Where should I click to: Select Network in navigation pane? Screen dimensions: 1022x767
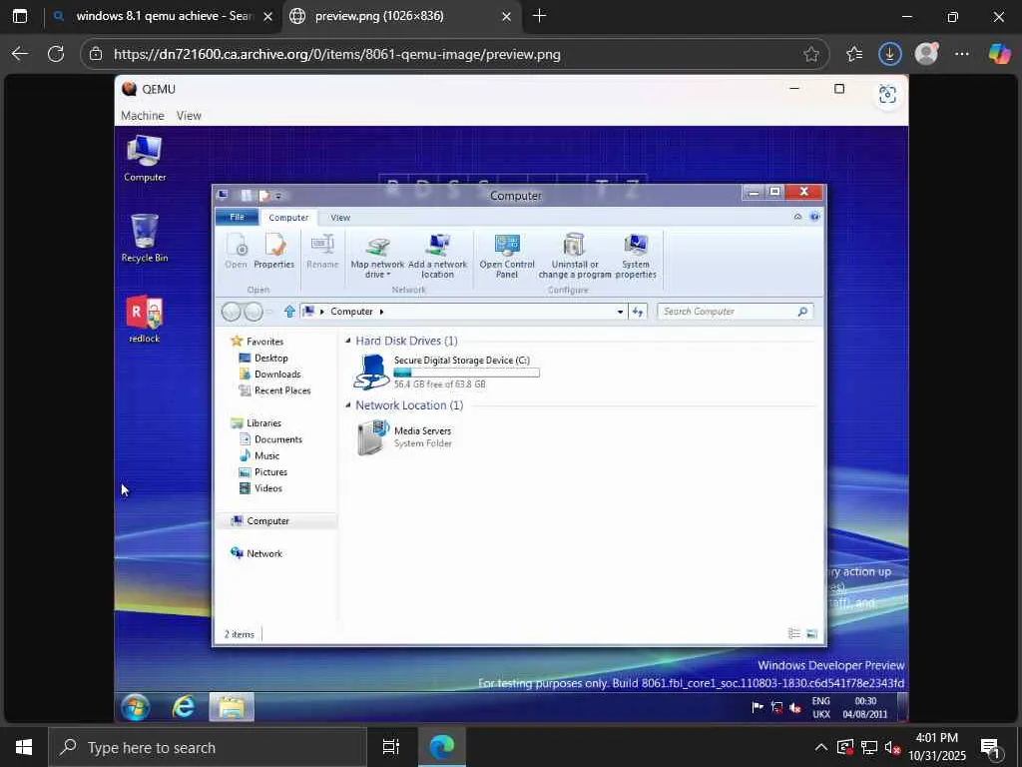[263, 553]
